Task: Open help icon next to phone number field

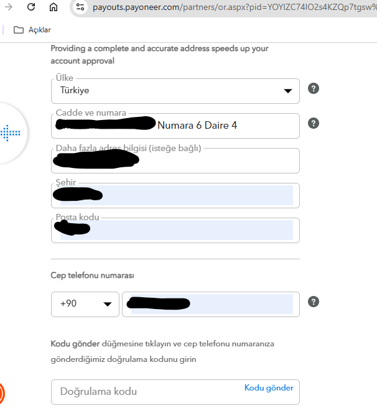Action: (x=314, y=302)
